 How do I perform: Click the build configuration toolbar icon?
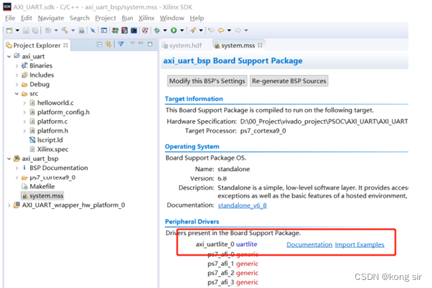point(48,30)
